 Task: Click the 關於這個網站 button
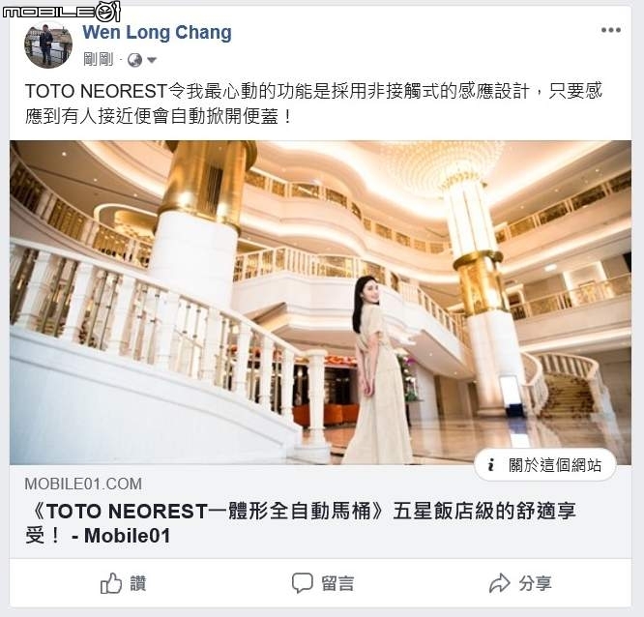(545, 465)
